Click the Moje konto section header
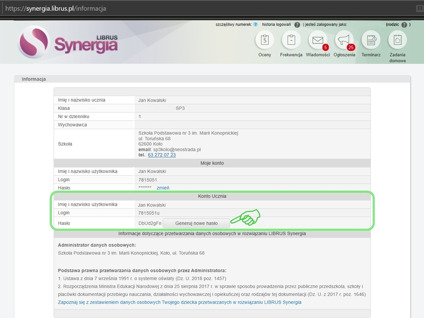Screen dimensions: 424x318 tap(212, 163)
